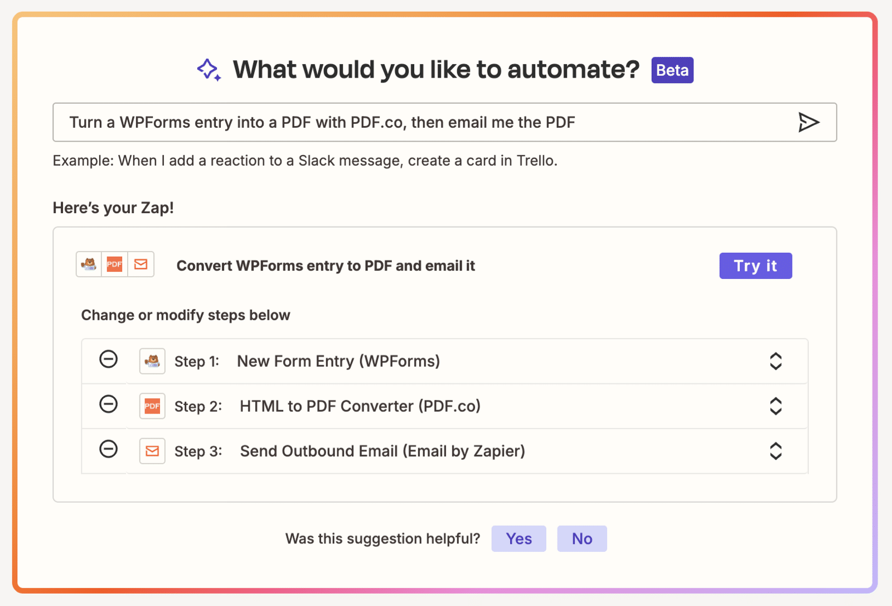This screenshot has height=606, width=892.
Task: Remove Step 1 using the minus icon
Action: point(109,361)
